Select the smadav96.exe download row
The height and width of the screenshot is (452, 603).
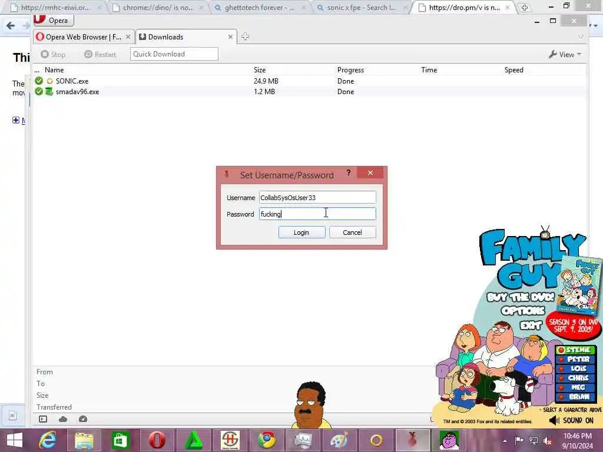pos(310,91)
